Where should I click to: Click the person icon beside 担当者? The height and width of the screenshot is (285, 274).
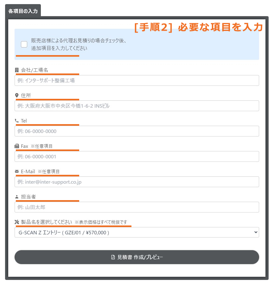coord(17,197)
